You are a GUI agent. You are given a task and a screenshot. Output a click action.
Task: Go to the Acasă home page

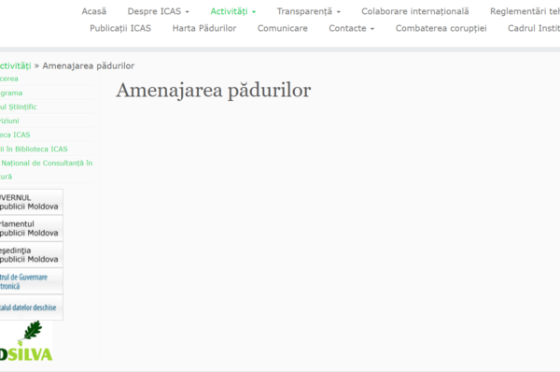94,11
